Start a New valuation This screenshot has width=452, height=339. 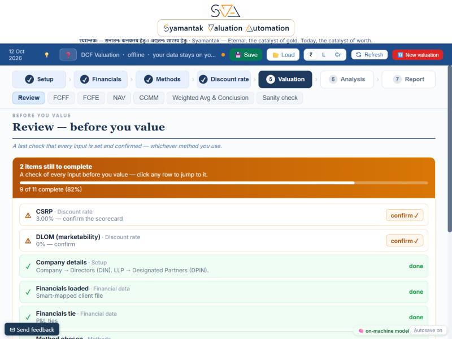(x=418, y=55)
